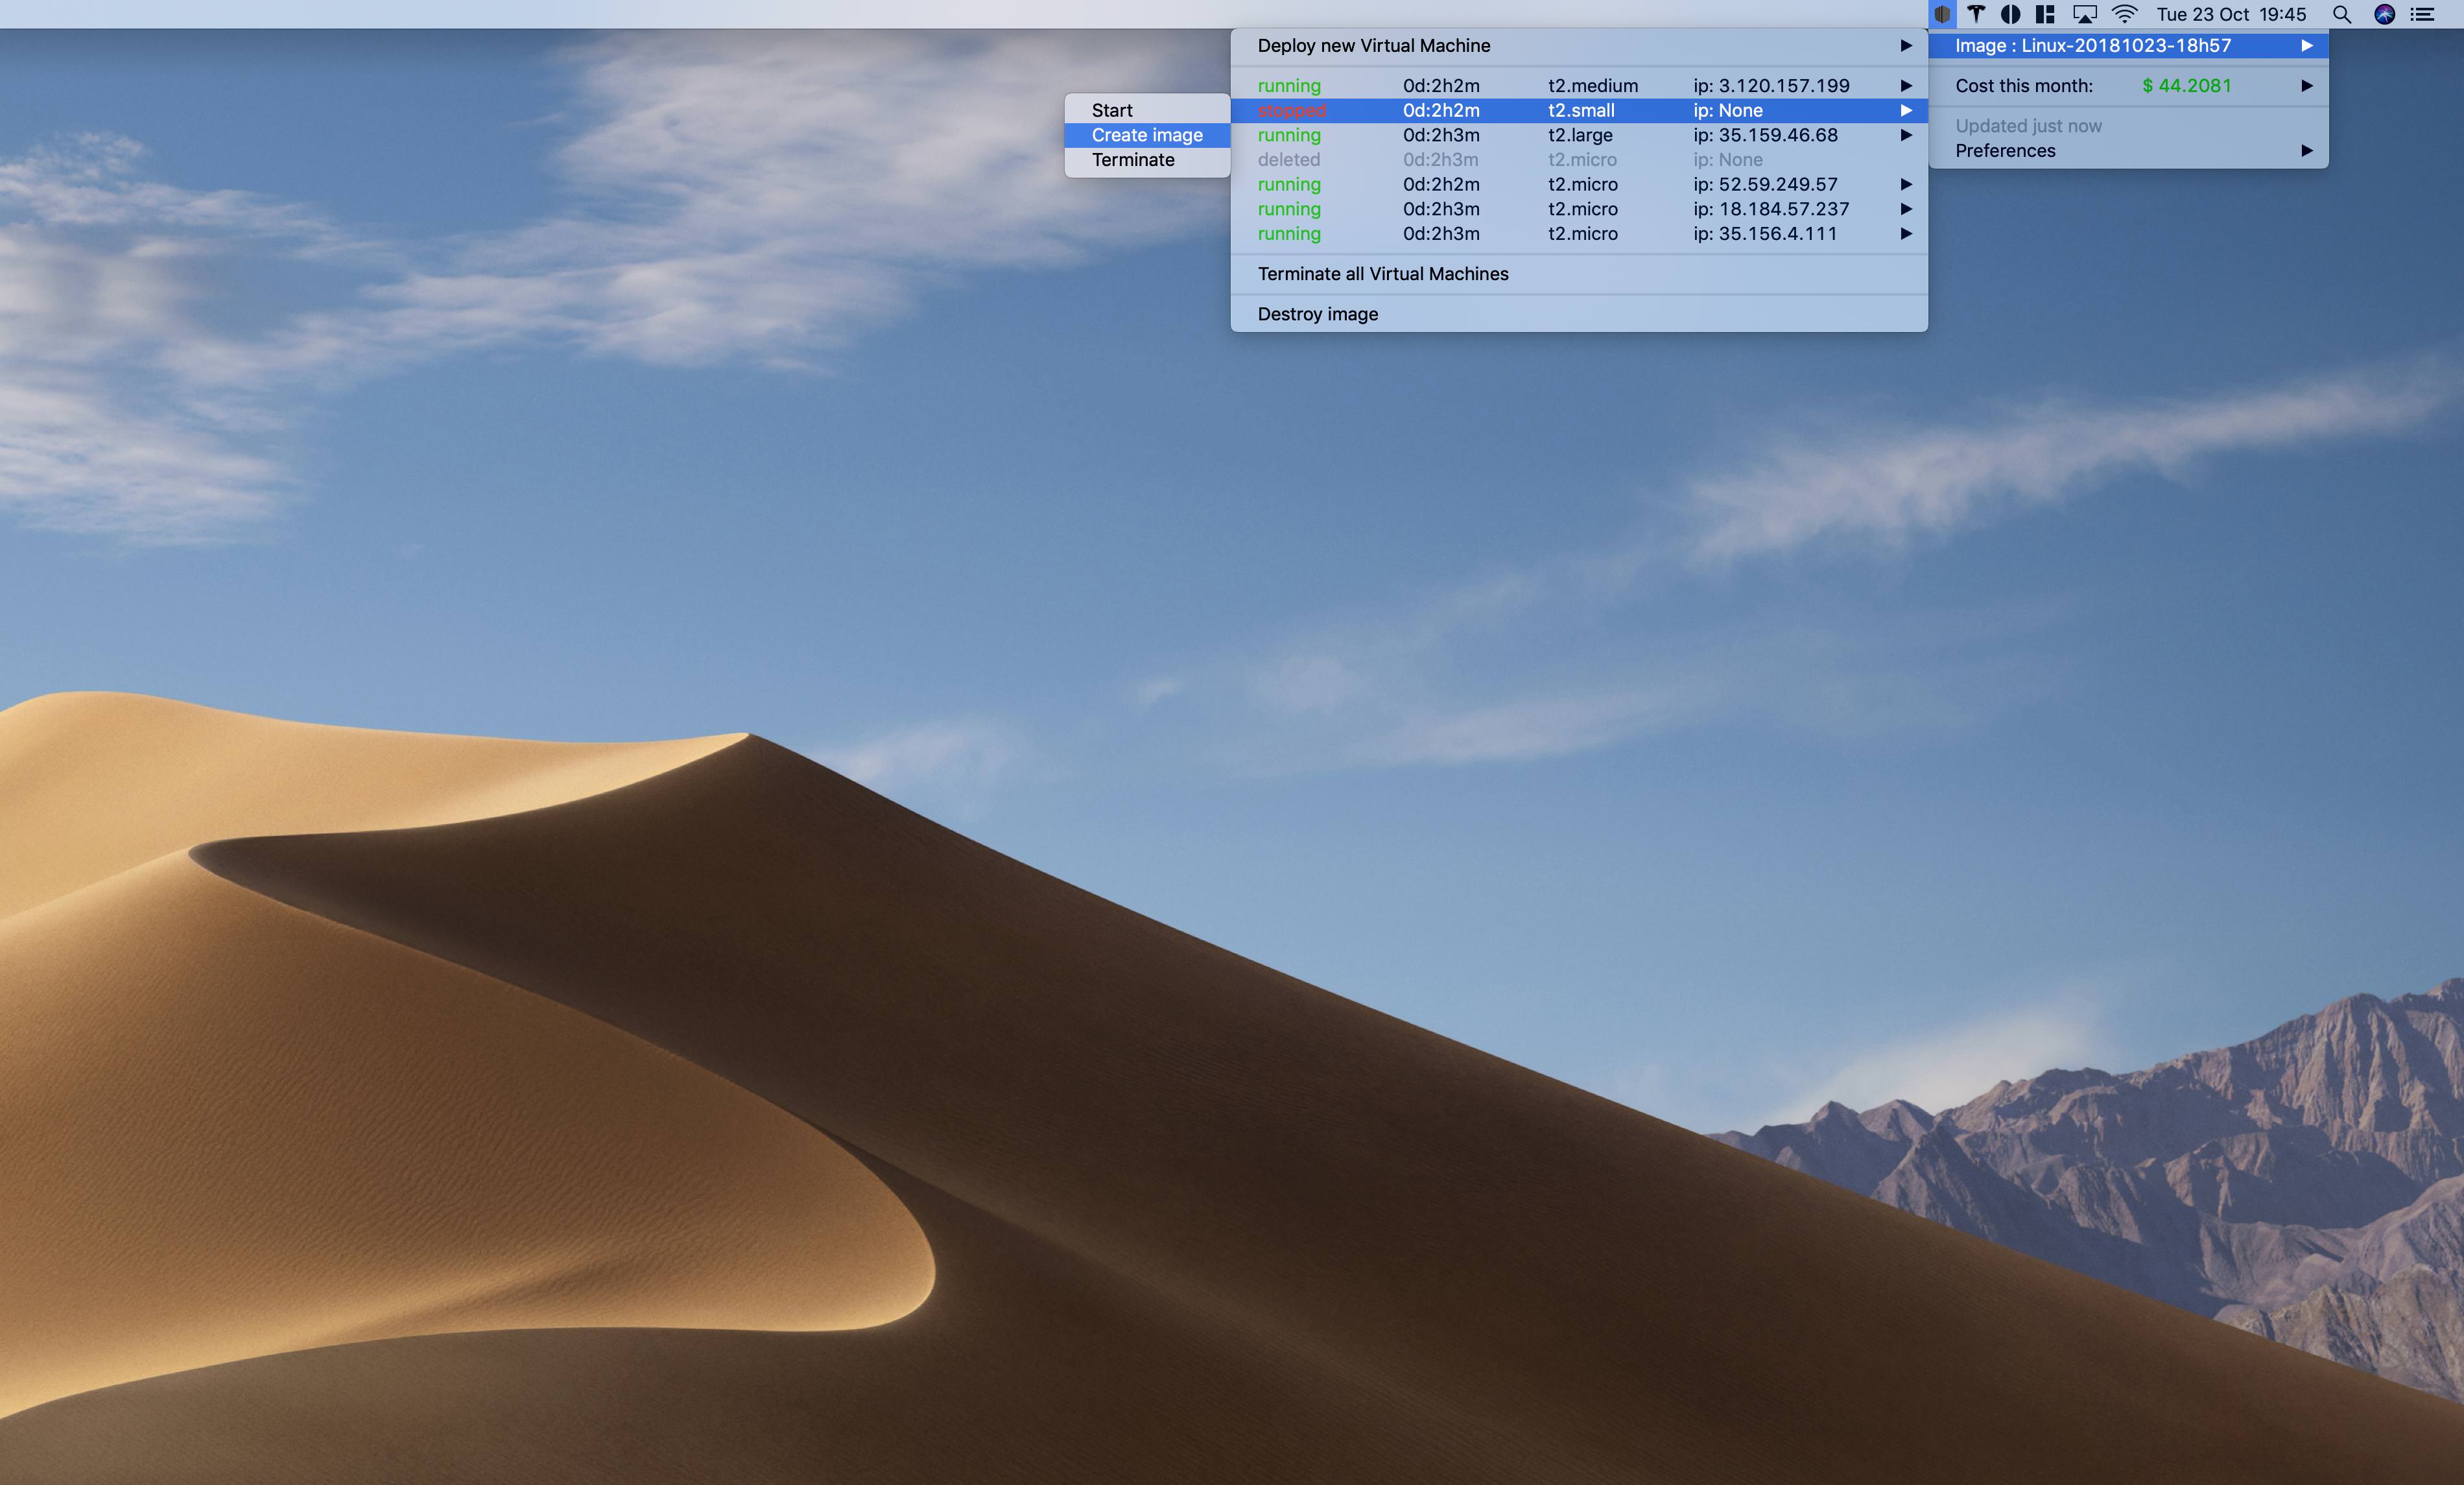Click Terminate all Virtual Machines
This screenshot has width=2464, height=1485.
(1383, 274)
